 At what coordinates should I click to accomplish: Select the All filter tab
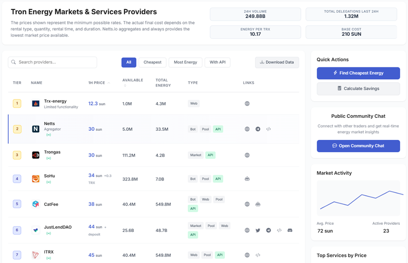129,62
